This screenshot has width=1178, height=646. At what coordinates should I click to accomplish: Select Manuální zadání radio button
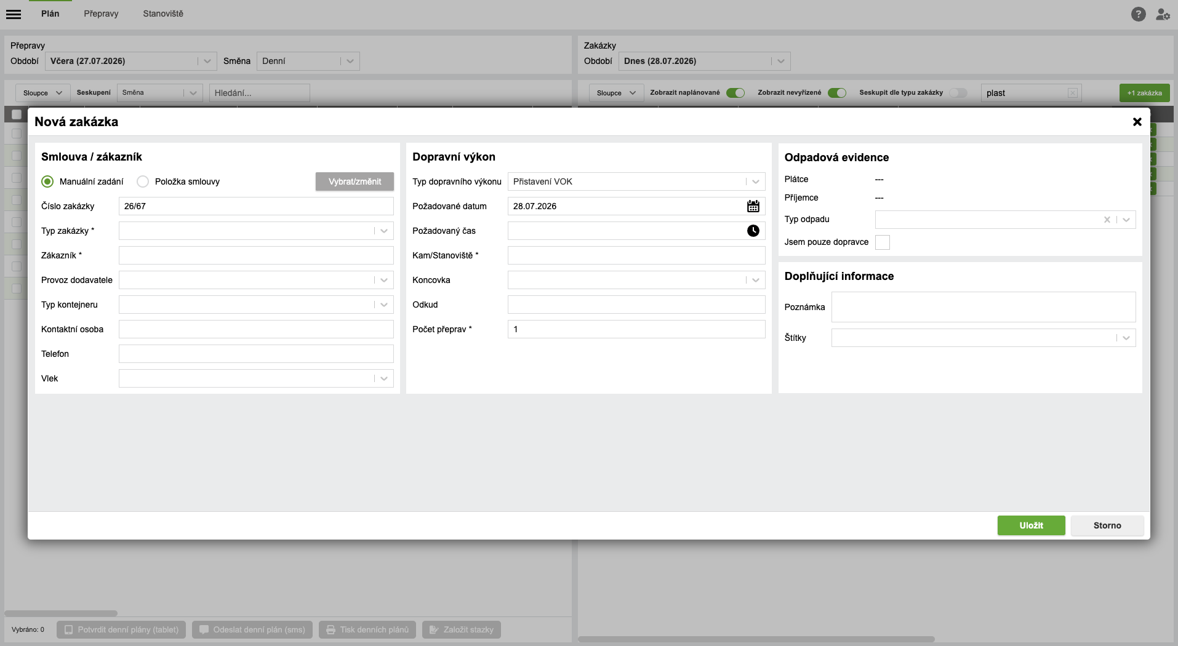pos(47,181)
